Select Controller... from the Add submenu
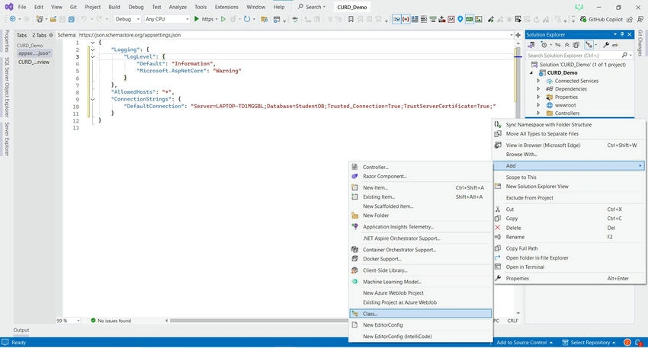Image resolution: width=648 pixels, height=348 pixels. coord(421,168)
